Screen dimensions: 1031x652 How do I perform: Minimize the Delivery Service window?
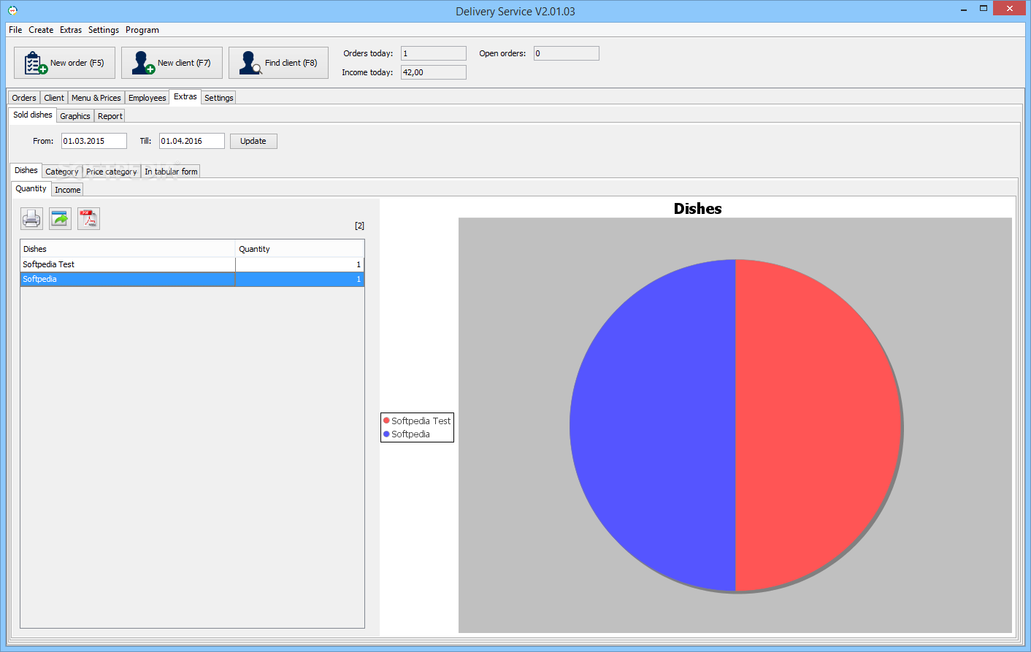coord(964,9)
